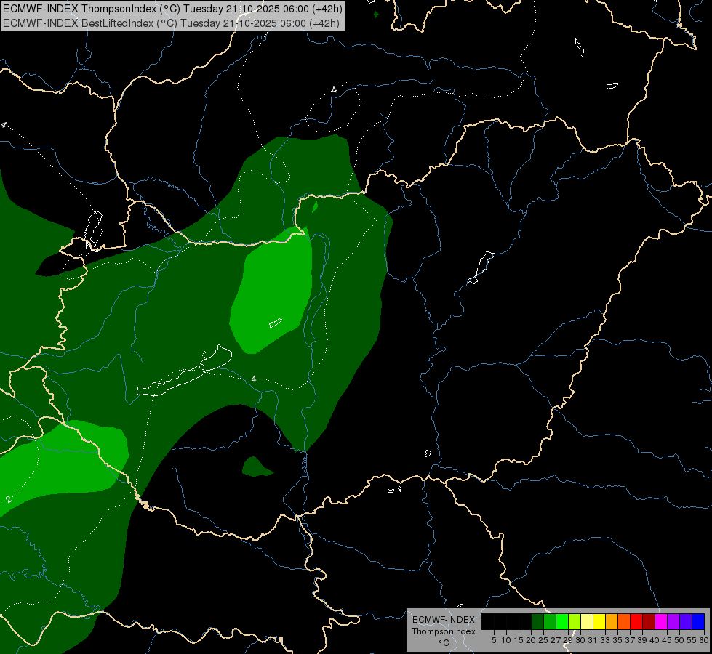Click the legend value "37"
Viewport: 712px width, 654px height.
pyautogui.click(x=631, y=640)
